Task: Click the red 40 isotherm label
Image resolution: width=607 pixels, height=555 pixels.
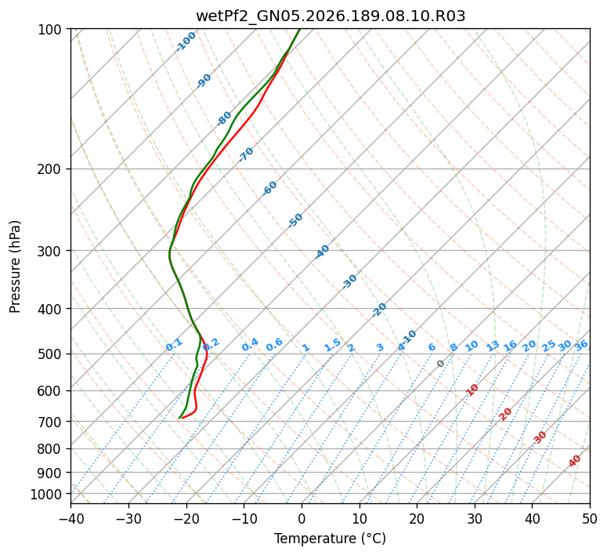Action: pyautogui.click(x=574, y=461)
